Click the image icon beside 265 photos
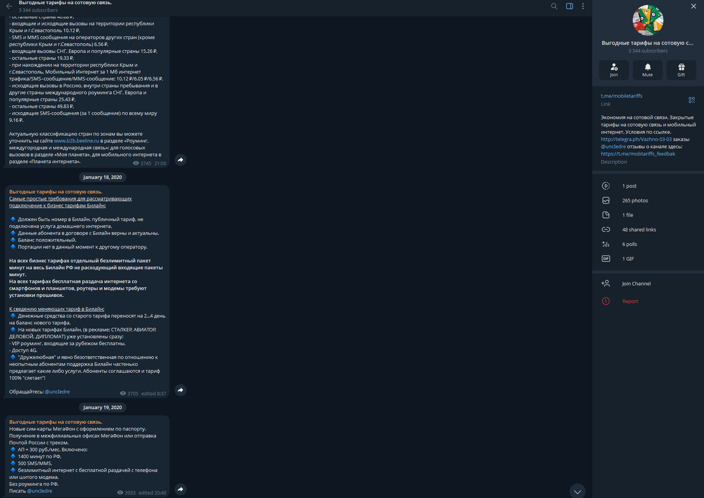704x498 pixels. 606,200
